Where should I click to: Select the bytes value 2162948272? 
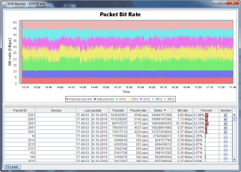160,136
